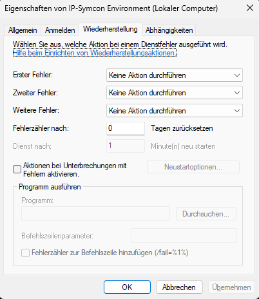Image resolution: width=259 pixels, height=299 pixels.
Task: Open the Anmelden tab
Action: pyautogui.click(x=60, y=30)
